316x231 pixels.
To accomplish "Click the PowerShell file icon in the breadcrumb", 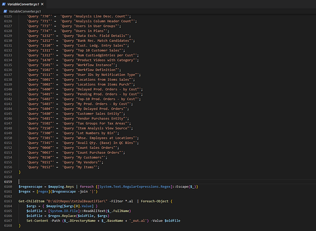I will point(5,11).
